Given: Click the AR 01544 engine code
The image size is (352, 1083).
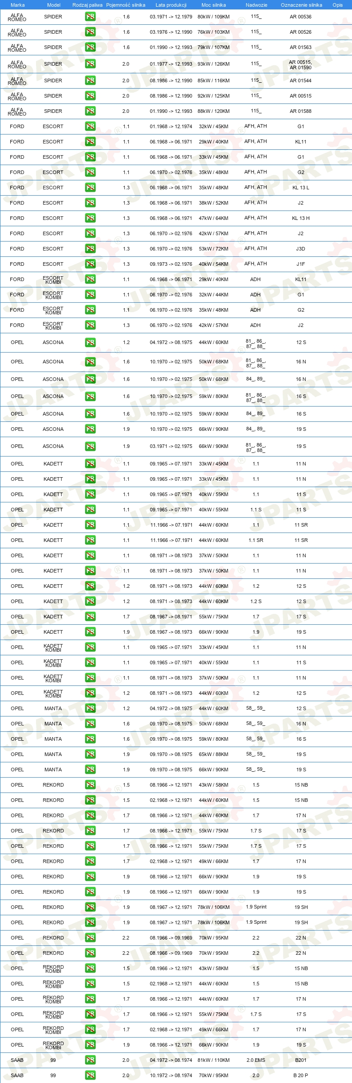Looking at the screenshot, I should [301, 81].
